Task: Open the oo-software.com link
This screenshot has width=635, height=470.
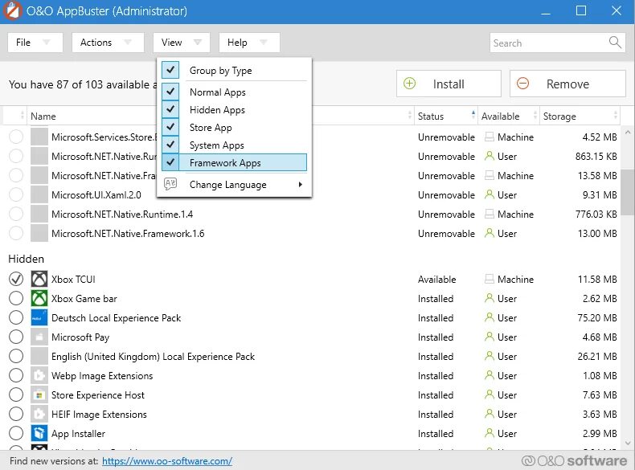Action: tap(167, 461)
